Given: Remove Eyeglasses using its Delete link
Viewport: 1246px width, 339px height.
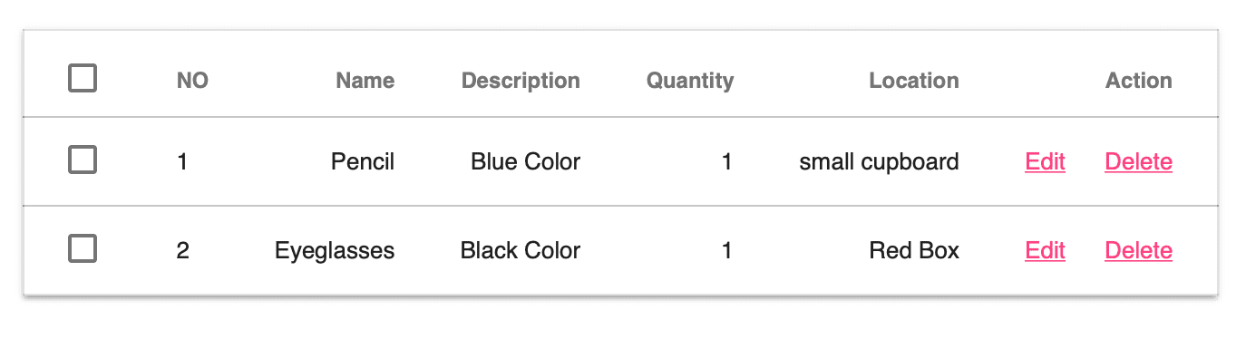Looking at the screenshot, I should (1138, 250).
